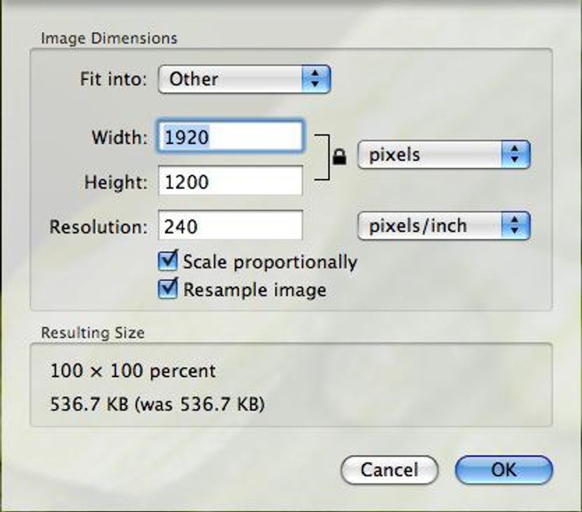Click the Scale proportionally label text
This screenshot has width=582, height=512.
270,262
